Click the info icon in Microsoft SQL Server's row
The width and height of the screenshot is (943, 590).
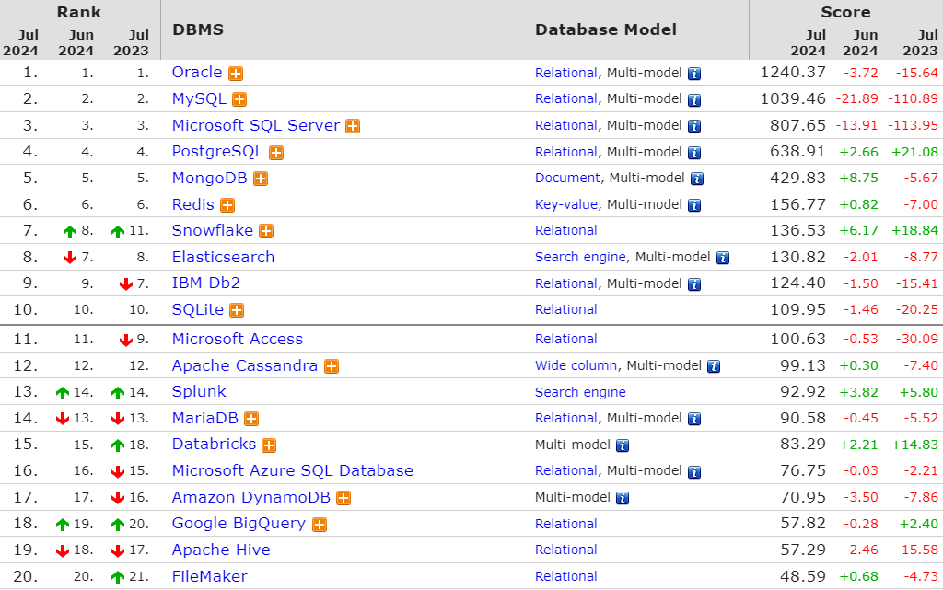click(694, 127)
